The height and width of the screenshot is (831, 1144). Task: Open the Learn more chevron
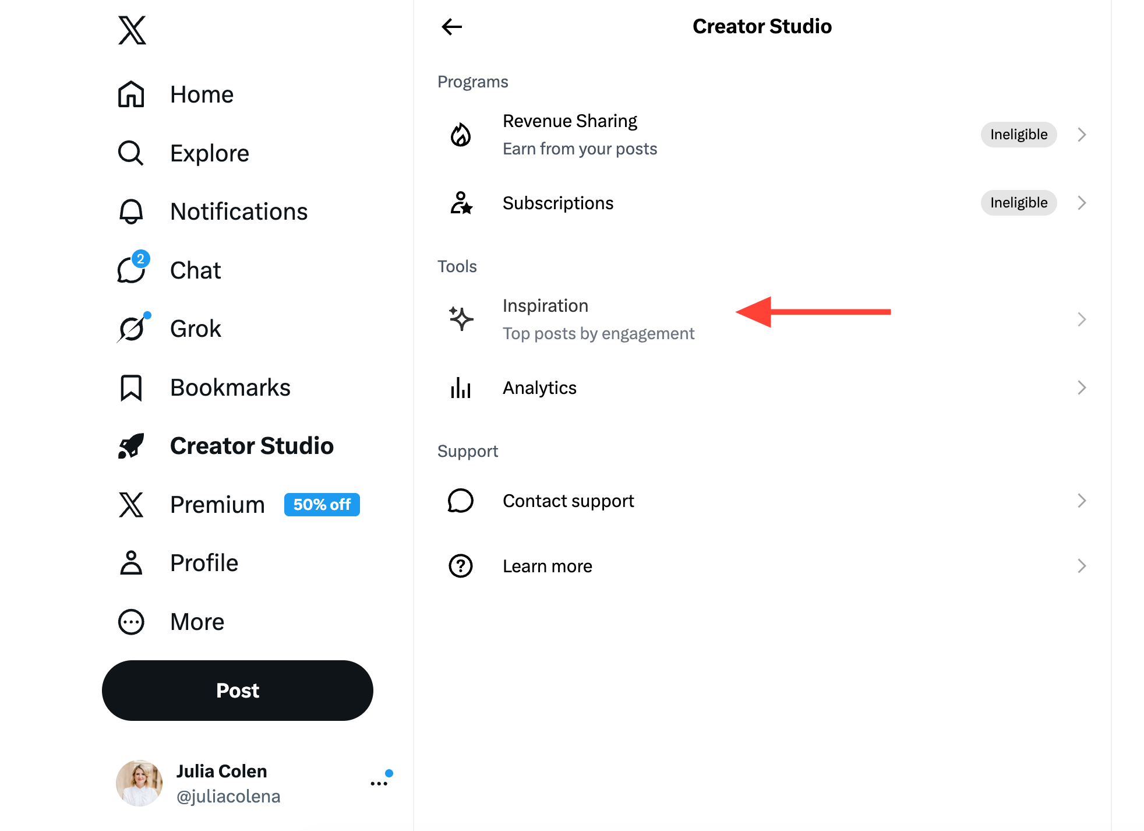coord(1081,566)
